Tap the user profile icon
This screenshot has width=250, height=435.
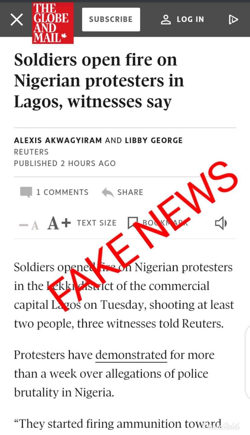pos(166,19)
